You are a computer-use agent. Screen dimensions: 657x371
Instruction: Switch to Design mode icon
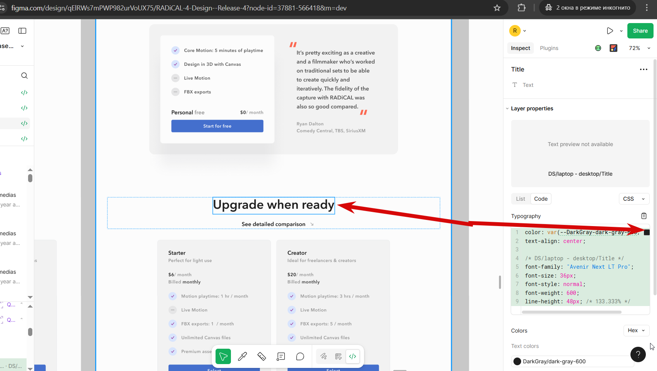point(338,356)
